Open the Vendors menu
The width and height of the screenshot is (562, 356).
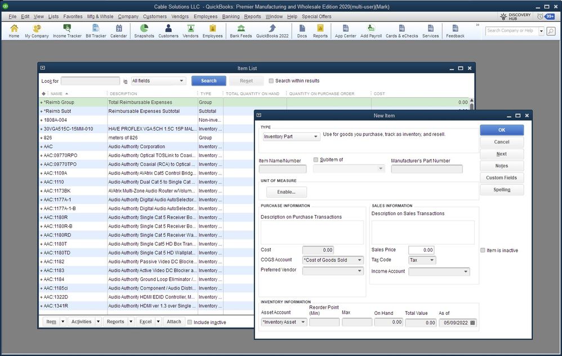pos(180,16)
